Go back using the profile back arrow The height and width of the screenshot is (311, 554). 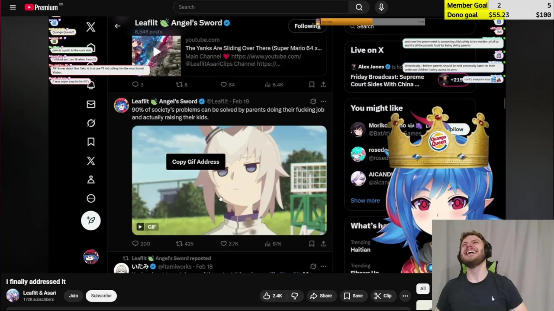pyautogui.click(x=117, y=26)
